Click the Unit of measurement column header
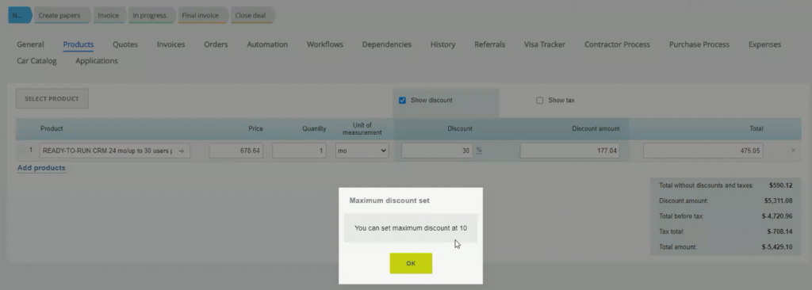812x290 pixels. 362,128
